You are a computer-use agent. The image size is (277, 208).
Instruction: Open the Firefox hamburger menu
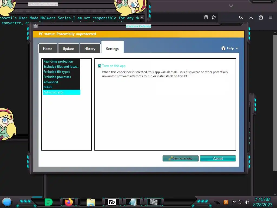[x=271, y=17]
